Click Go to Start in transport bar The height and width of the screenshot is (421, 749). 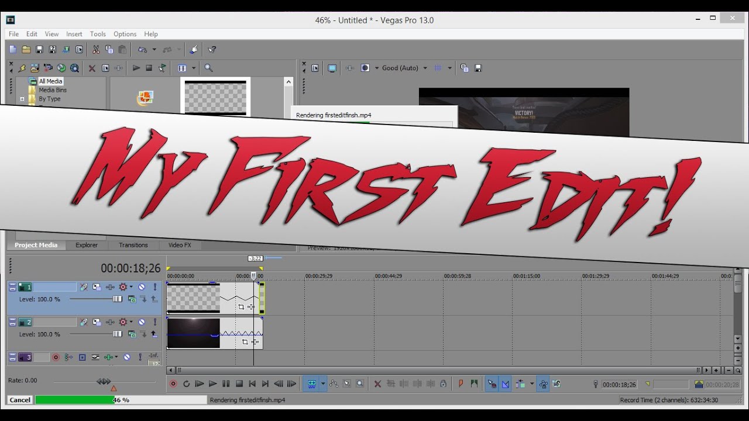pyautogui.click(x=252, y=384)
